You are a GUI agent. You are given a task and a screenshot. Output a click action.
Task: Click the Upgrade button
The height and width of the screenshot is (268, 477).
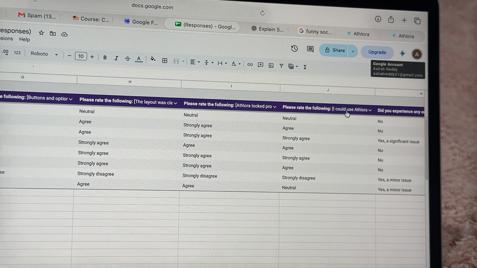pyautogui.click(x=377, y=52)
